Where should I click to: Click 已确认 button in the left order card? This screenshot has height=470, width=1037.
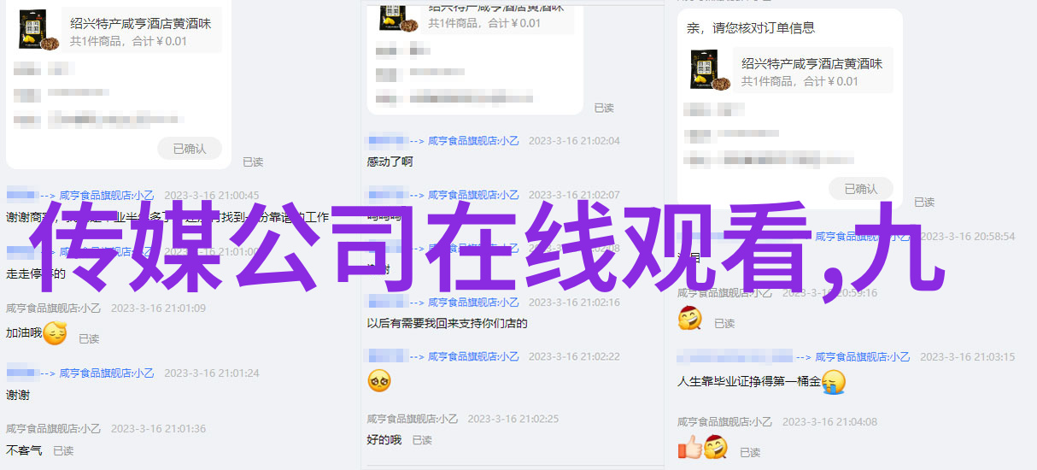pos(190,149)
